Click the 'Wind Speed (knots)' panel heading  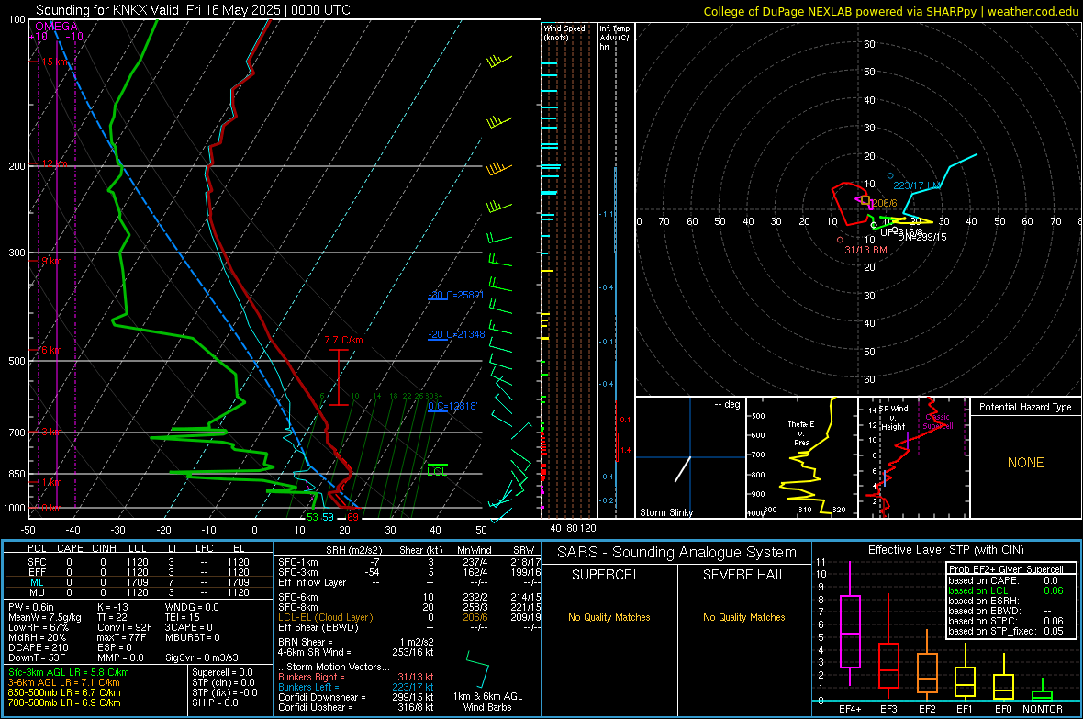tap(564, 32)
